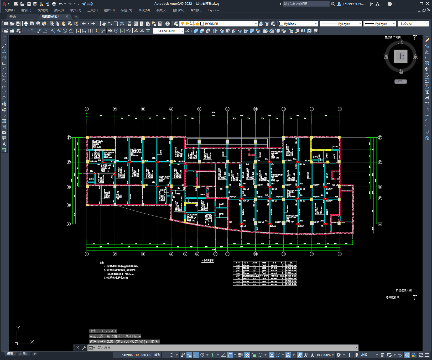Click the customize command line wrench icon

(x=84, y=348)
